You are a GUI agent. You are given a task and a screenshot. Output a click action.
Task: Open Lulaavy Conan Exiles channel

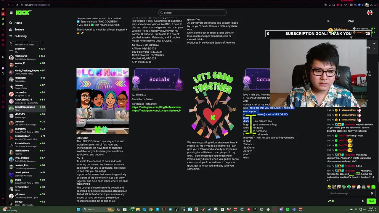[x=27, y=86]
